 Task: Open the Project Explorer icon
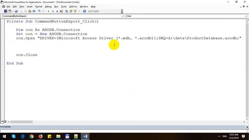pyautogui.click(x=67, y=11)
